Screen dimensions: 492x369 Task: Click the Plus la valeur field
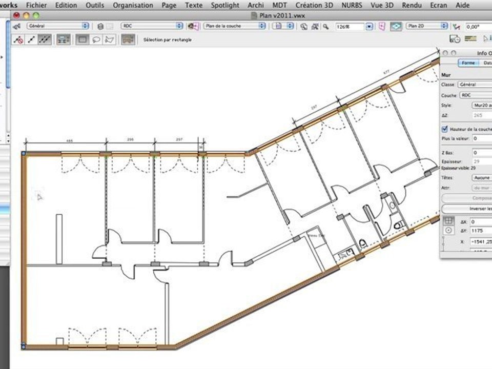point(482,138)
